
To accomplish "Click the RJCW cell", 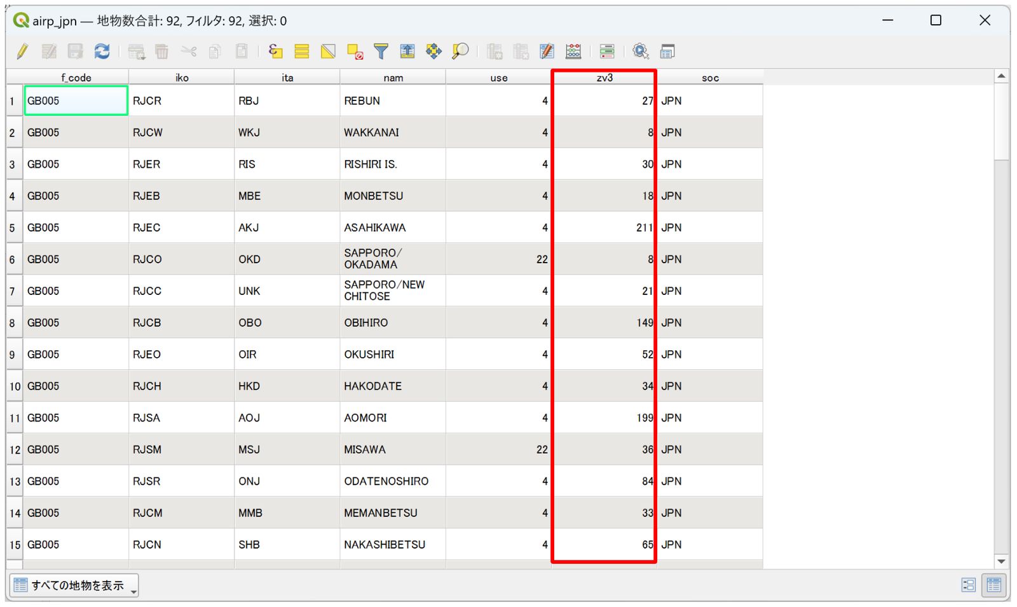I will click(182, 132).
